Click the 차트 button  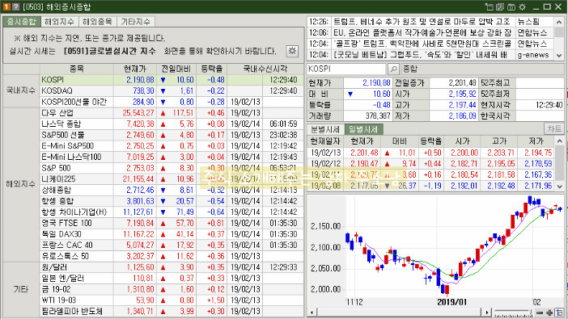[554, 128]
